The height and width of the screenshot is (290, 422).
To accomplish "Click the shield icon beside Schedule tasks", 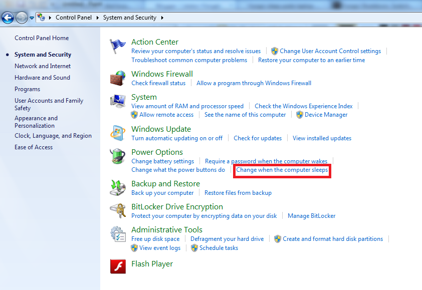I will [x=194, y=248].
